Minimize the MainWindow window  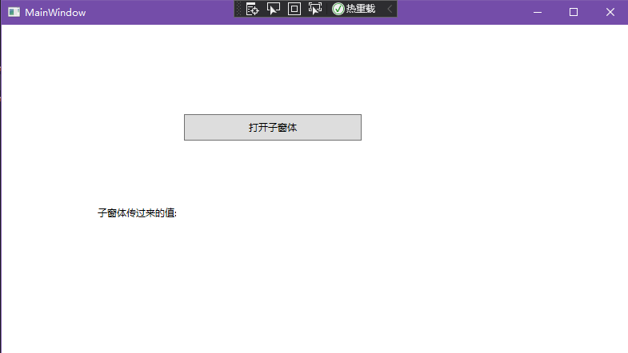(x=538, y=13)
